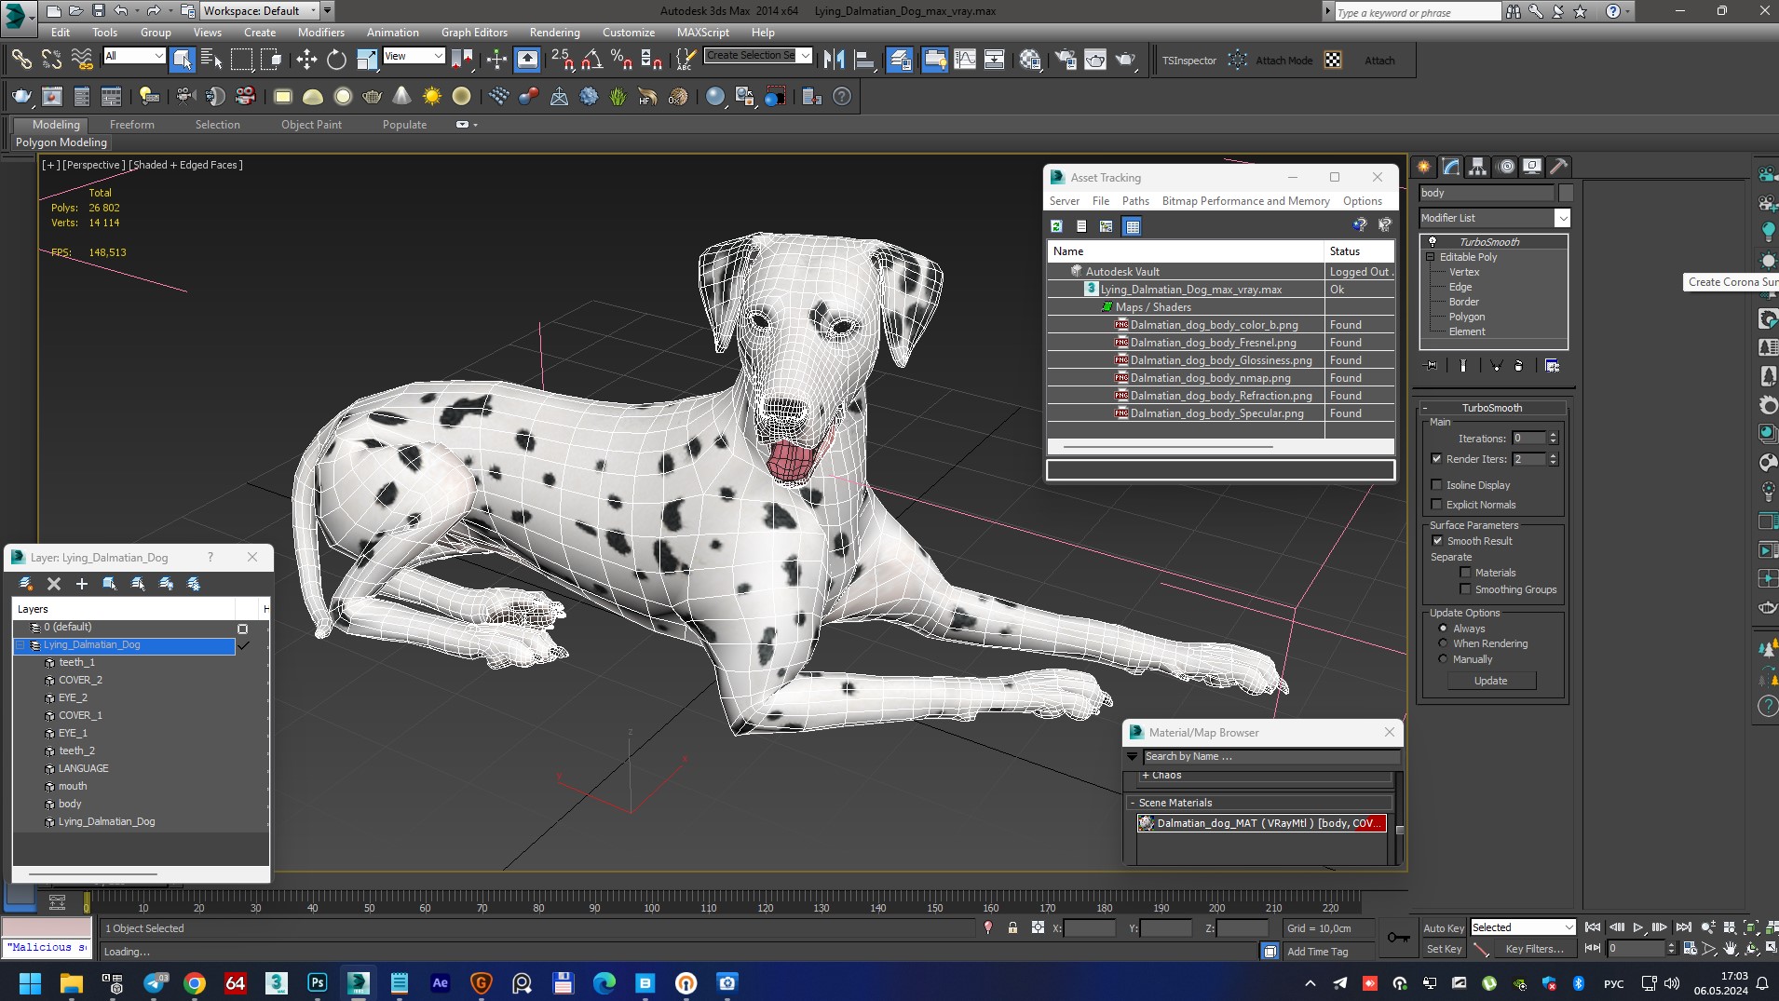Open the Graph Editors menu
1779x1001 pixels.
474,33
